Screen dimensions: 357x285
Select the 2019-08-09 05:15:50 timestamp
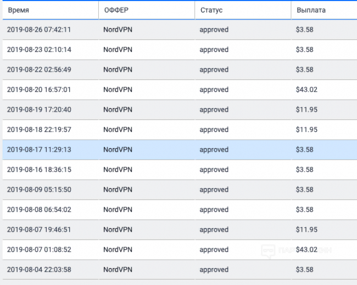tap(39, 190)
